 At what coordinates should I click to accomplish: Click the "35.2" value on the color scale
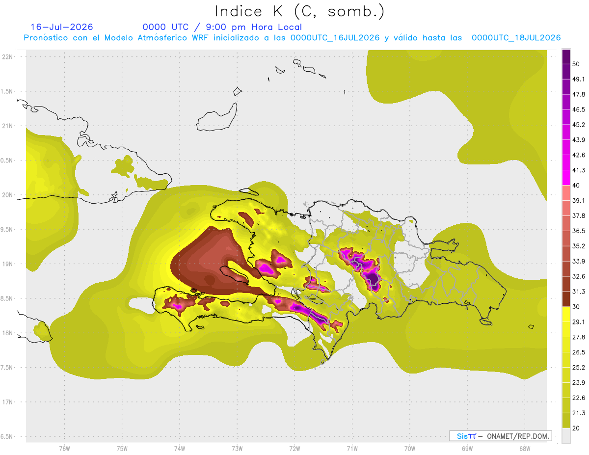(x=579, y=246)
